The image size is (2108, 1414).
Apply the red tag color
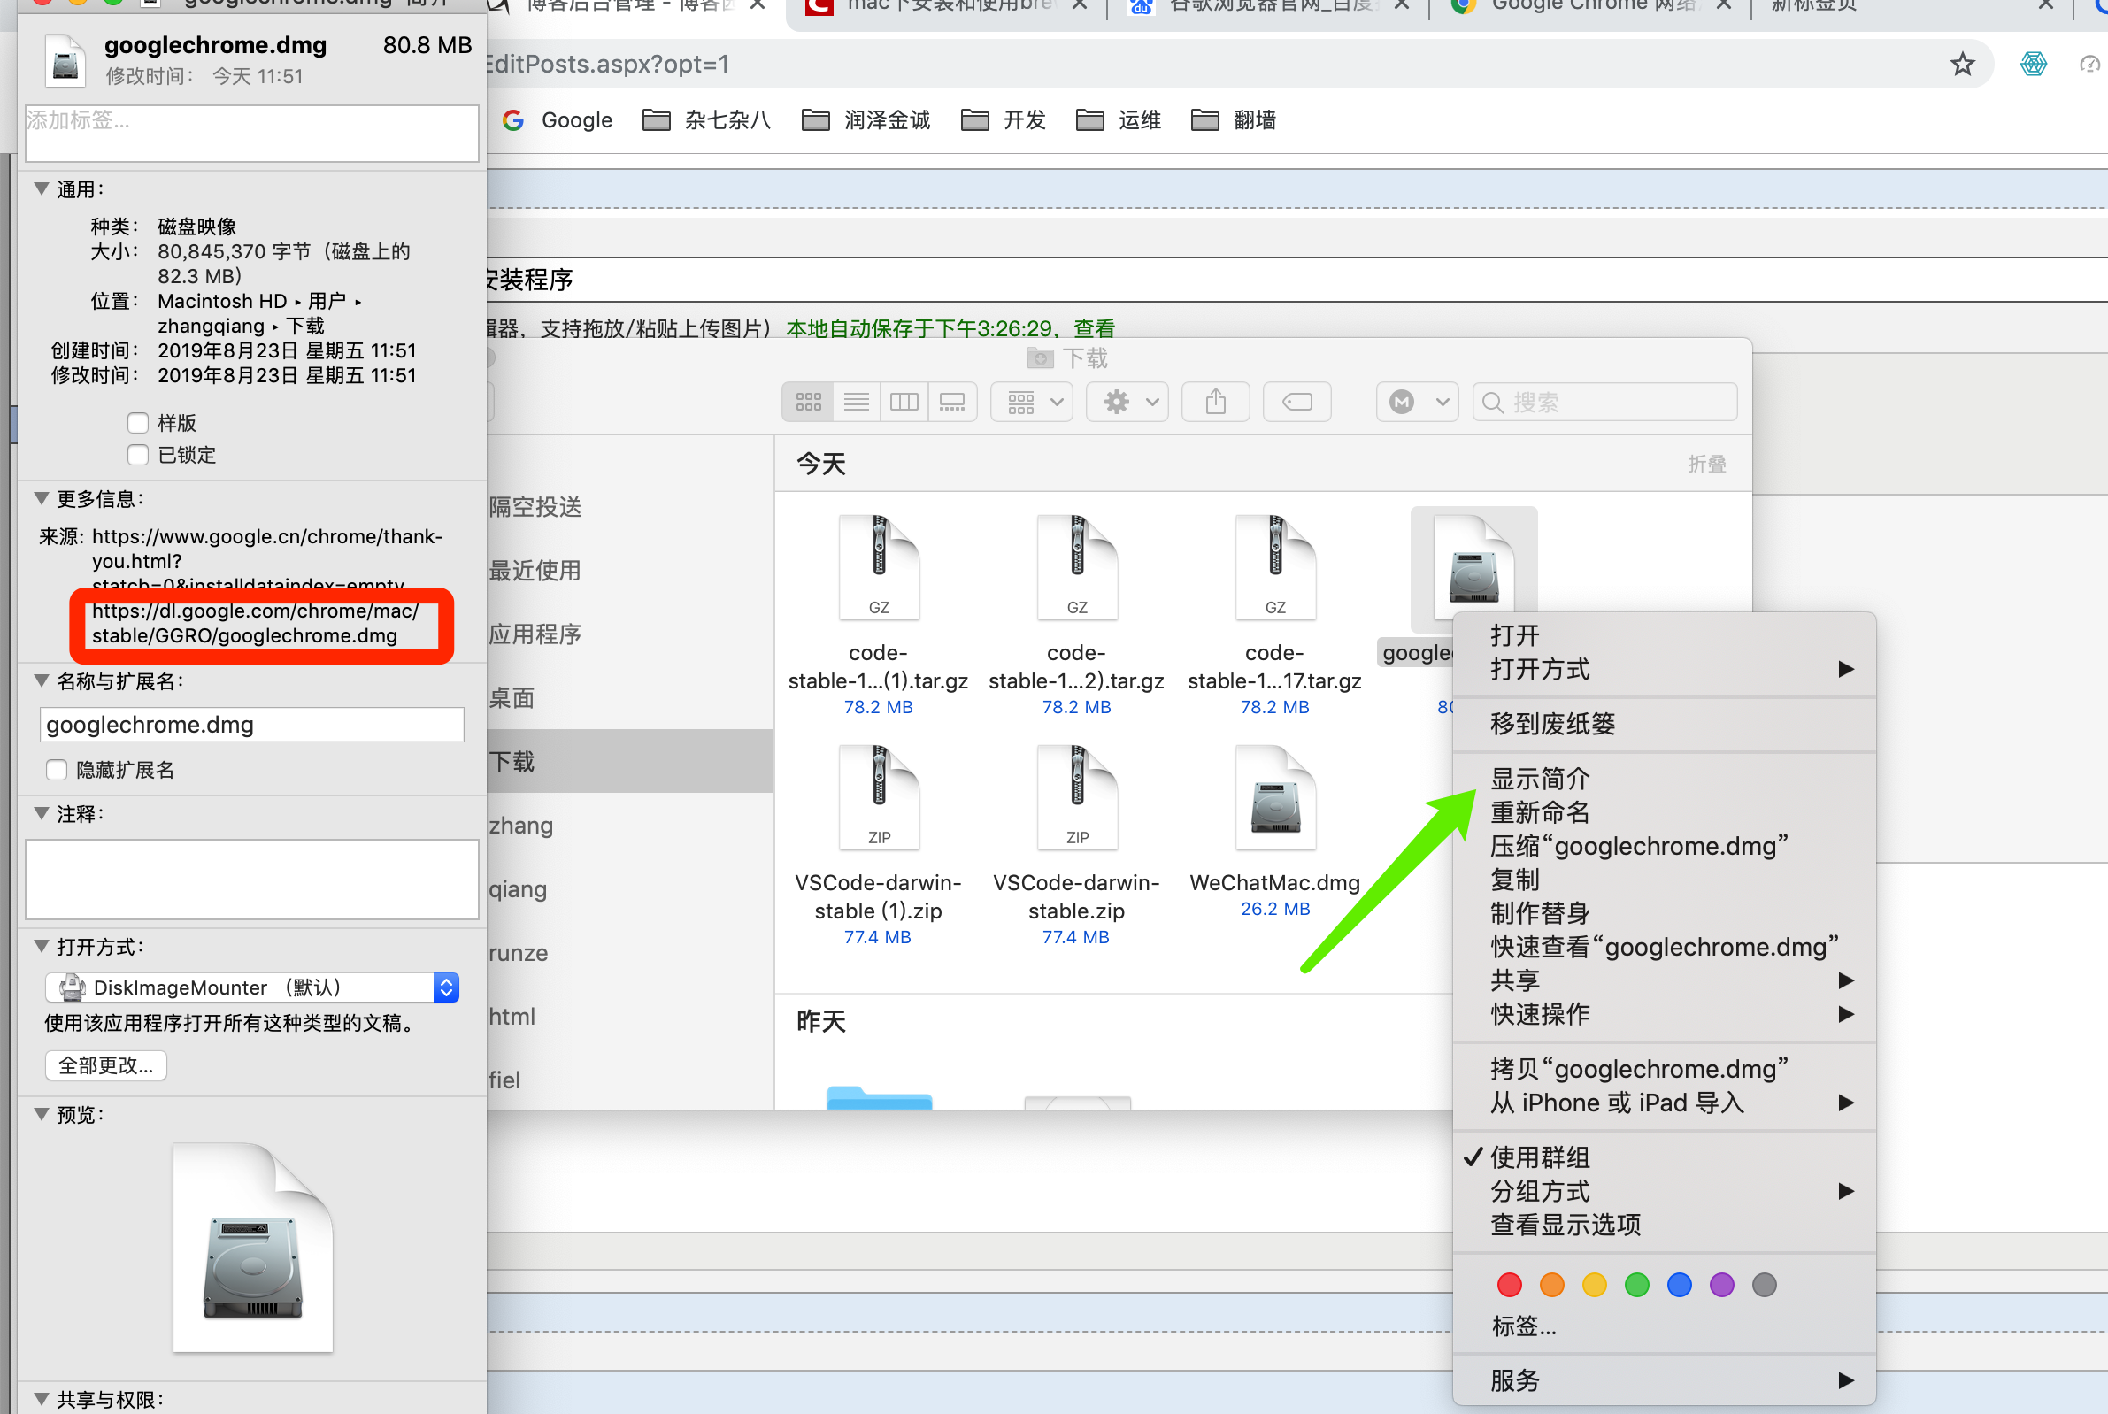(1508, 1284)
